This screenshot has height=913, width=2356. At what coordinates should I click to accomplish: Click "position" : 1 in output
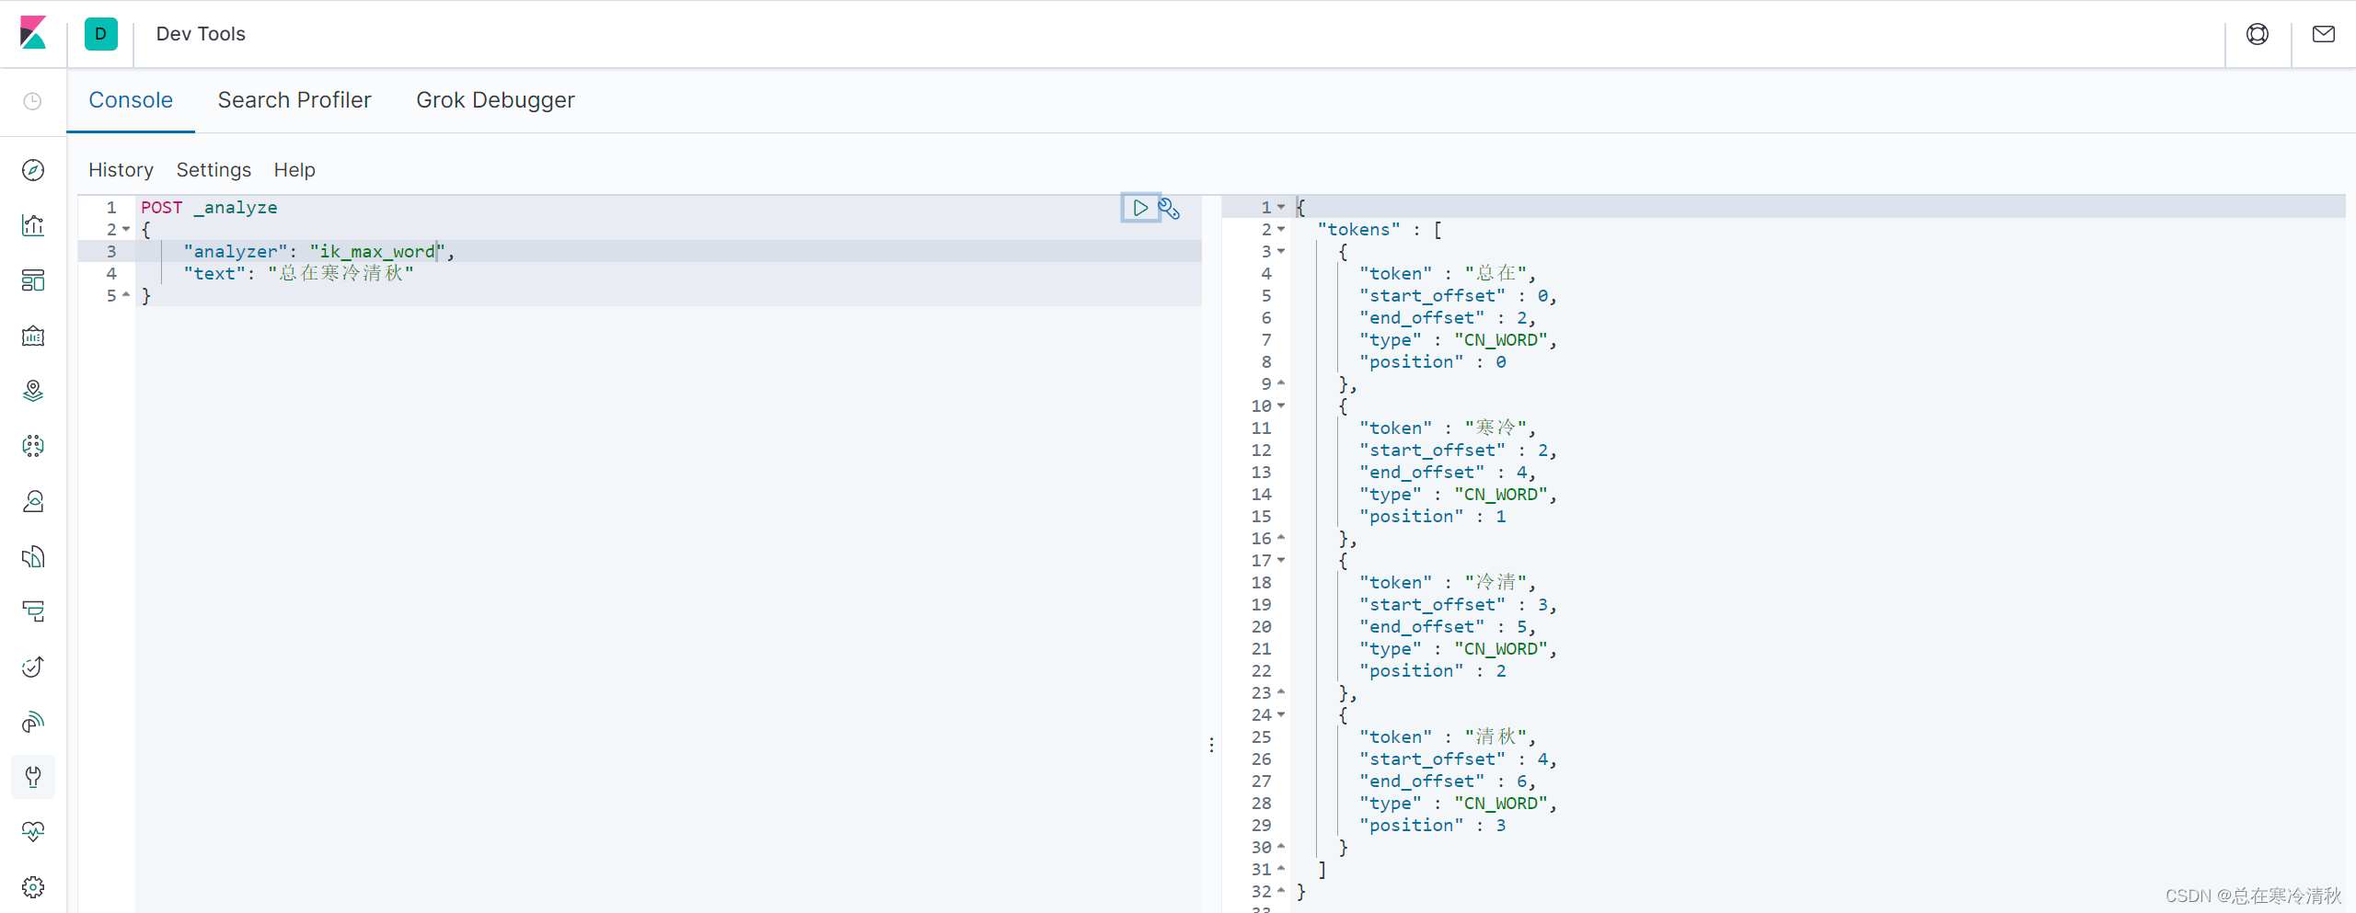[1433, 516]
